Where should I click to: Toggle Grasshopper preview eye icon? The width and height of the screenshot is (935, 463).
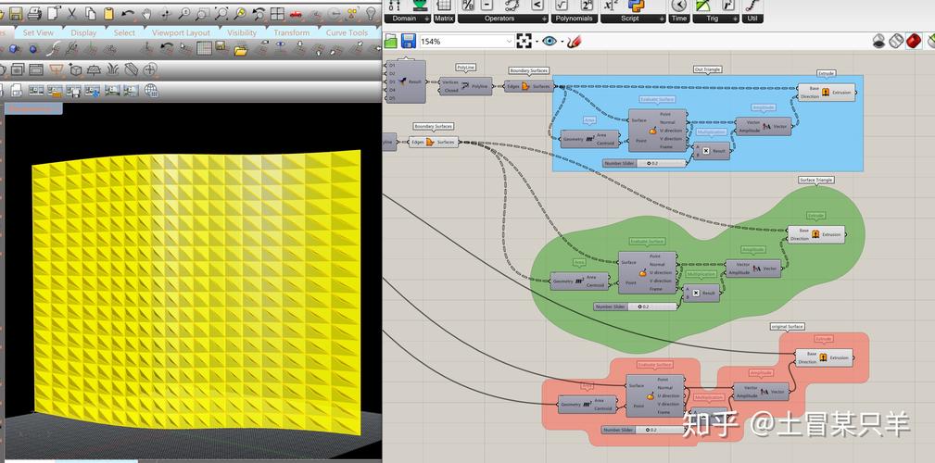pos(550,41)
